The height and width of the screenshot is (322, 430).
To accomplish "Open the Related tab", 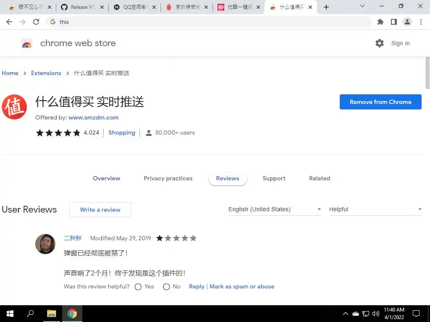I will [320, 179].
